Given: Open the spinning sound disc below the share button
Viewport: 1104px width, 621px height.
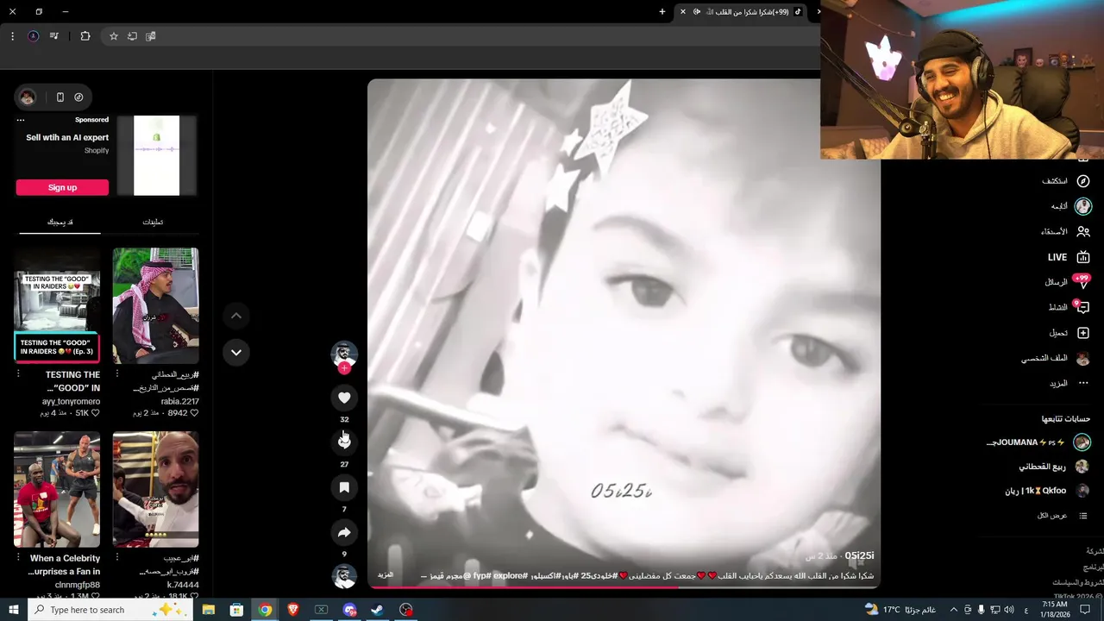Looking at the screenshot, I should tap(344, 575).
